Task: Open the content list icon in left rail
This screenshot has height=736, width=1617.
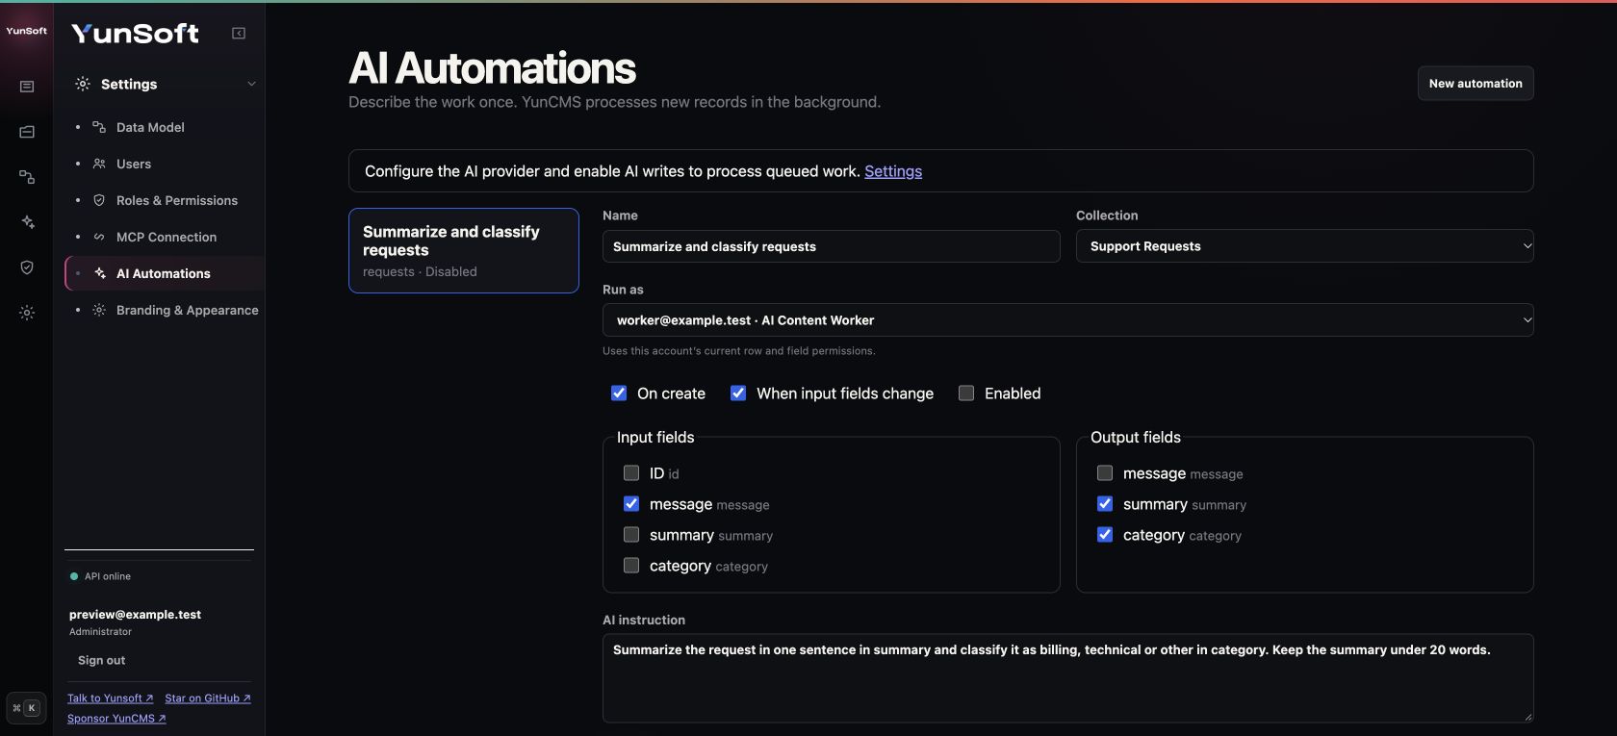Action: (x=27, y=87)
